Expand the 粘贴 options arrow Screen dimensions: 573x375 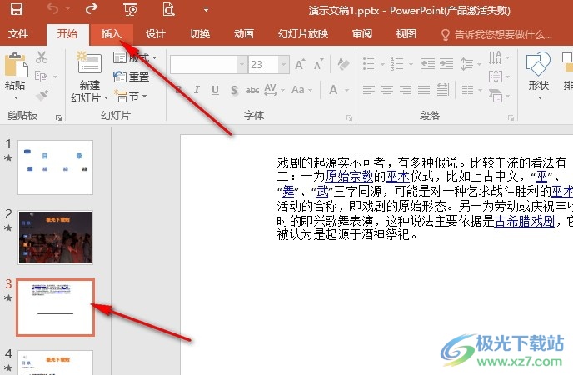pyautogui.click(x=16, y=98)
